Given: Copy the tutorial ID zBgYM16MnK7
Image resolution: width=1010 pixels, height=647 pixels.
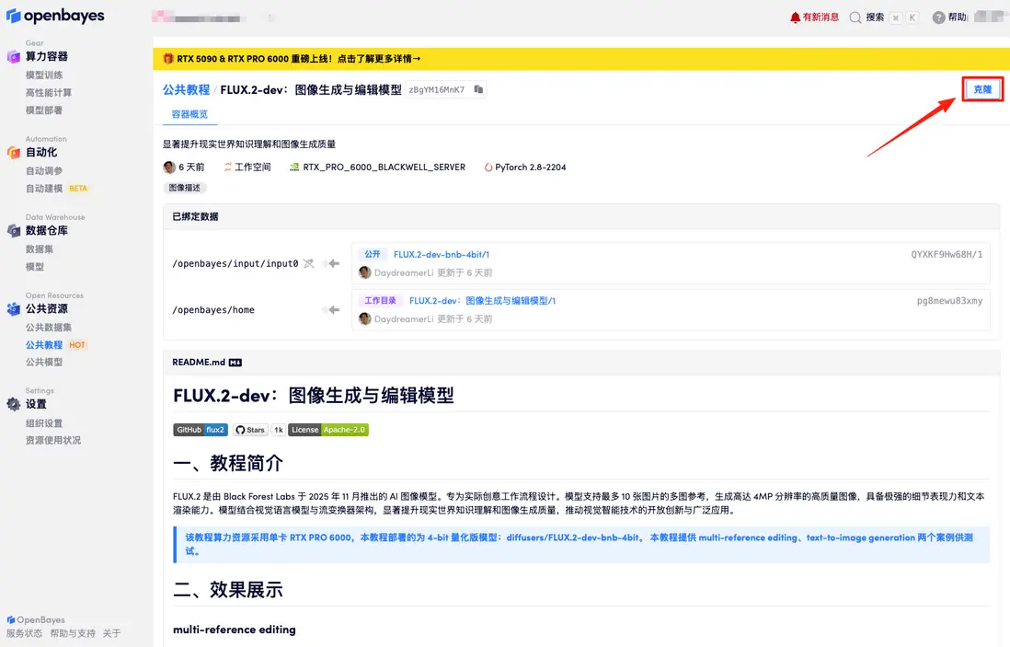Looking at the screenshot, I should pyautogui.click(x=478, y=89).
